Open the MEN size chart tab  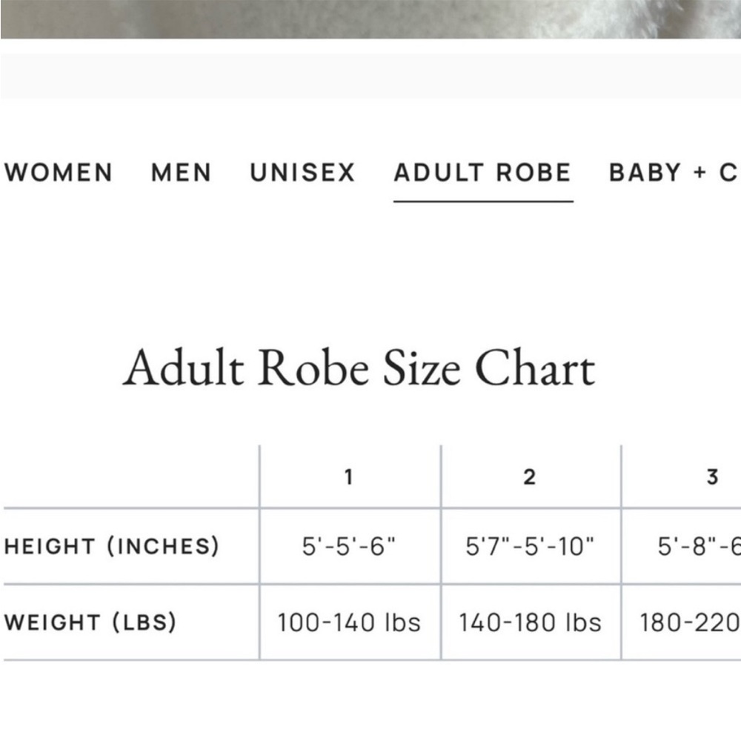[182, 173]
